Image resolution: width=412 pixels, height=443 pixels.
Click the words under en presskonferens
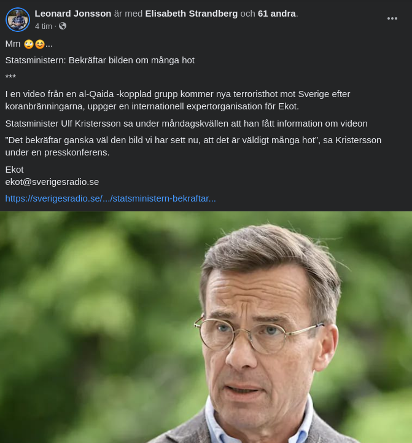point(57,152)
